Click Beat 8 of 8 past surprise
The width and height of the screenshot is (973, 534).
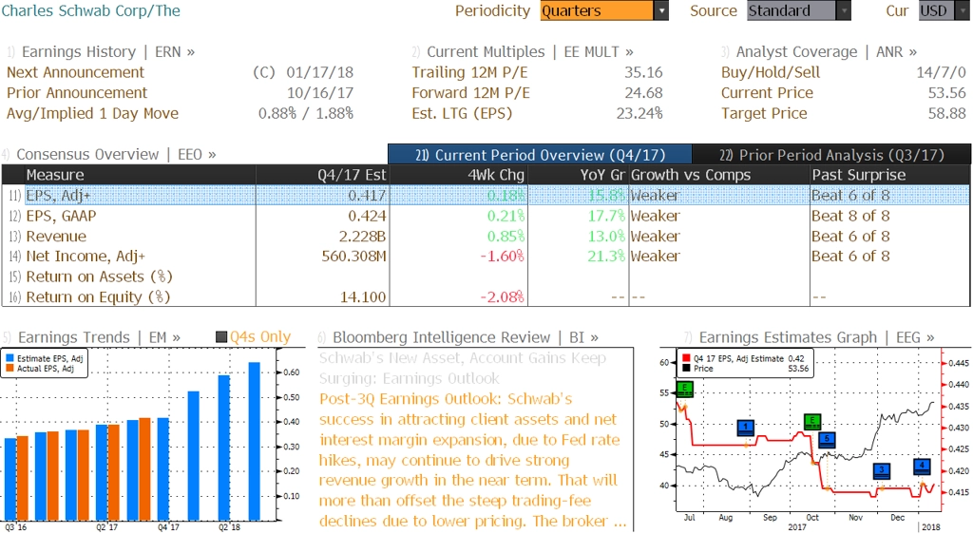click(850, 215)
